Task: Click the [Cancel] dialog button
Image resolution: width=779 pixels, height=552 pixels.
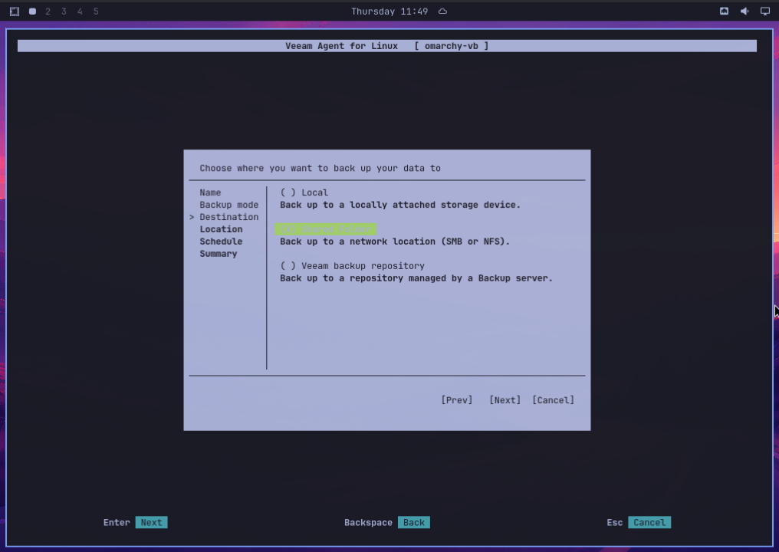Action: (553, 400)
